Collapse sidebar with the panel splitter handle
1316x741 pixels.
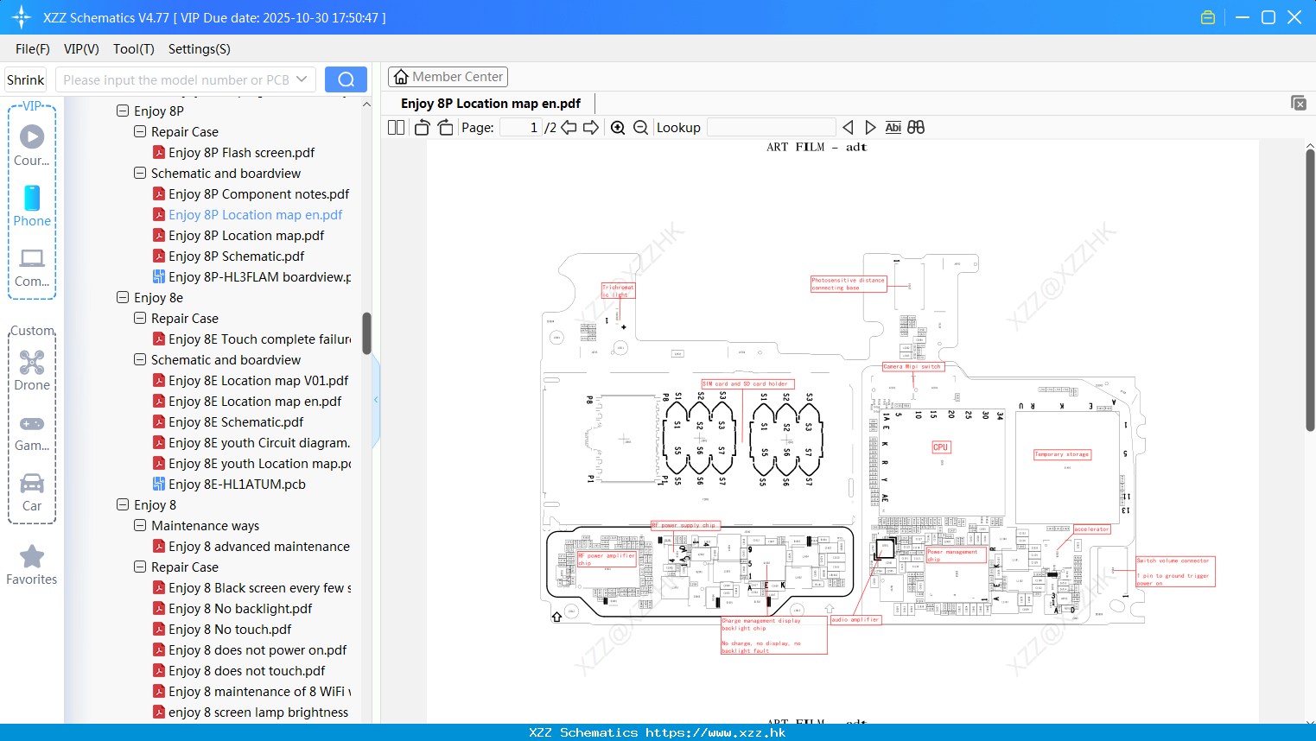[376, 399]
